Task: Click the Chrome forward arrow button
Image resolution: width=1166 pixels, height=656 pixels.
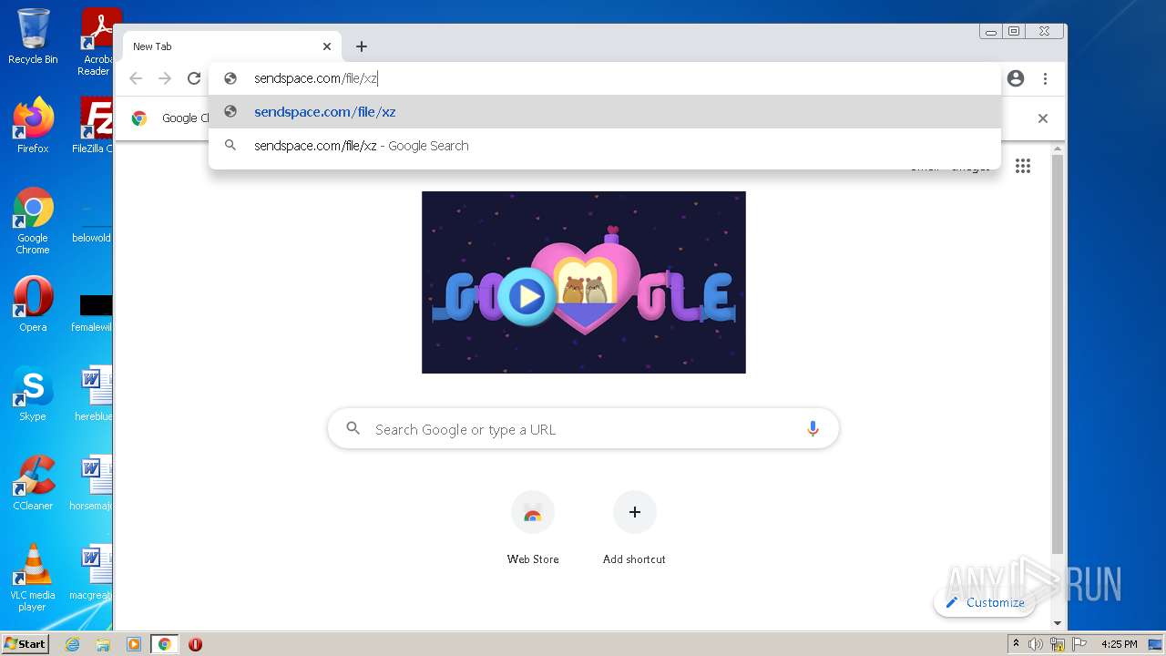Action: click(x=165, y=78)
